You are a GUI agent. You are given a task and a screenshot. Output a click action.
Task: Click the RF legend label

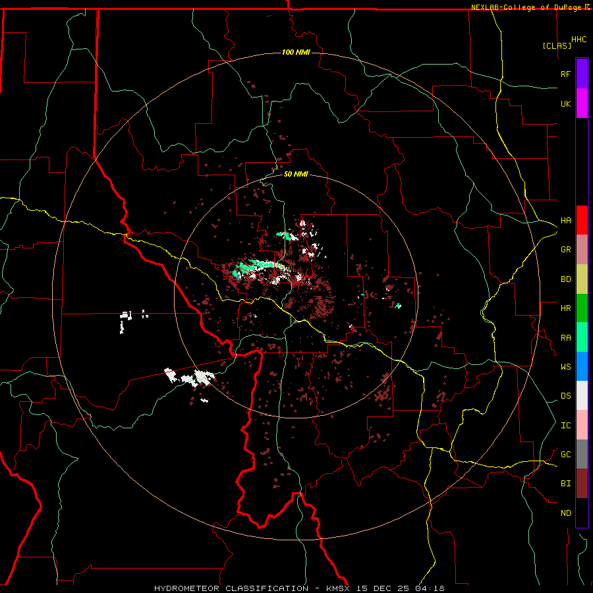pos(566,74)
